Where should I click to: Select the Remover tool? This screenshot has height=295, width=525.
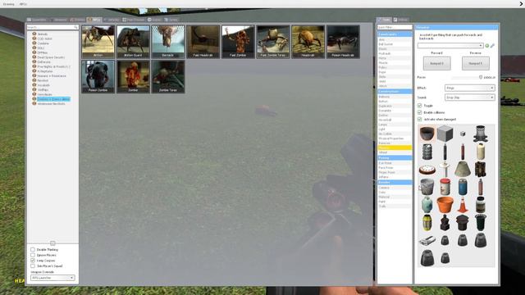click(x=395, y=143)
